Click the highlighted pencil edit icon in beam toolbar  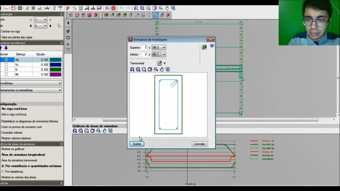pyautogui.click(x=156, y=15)
